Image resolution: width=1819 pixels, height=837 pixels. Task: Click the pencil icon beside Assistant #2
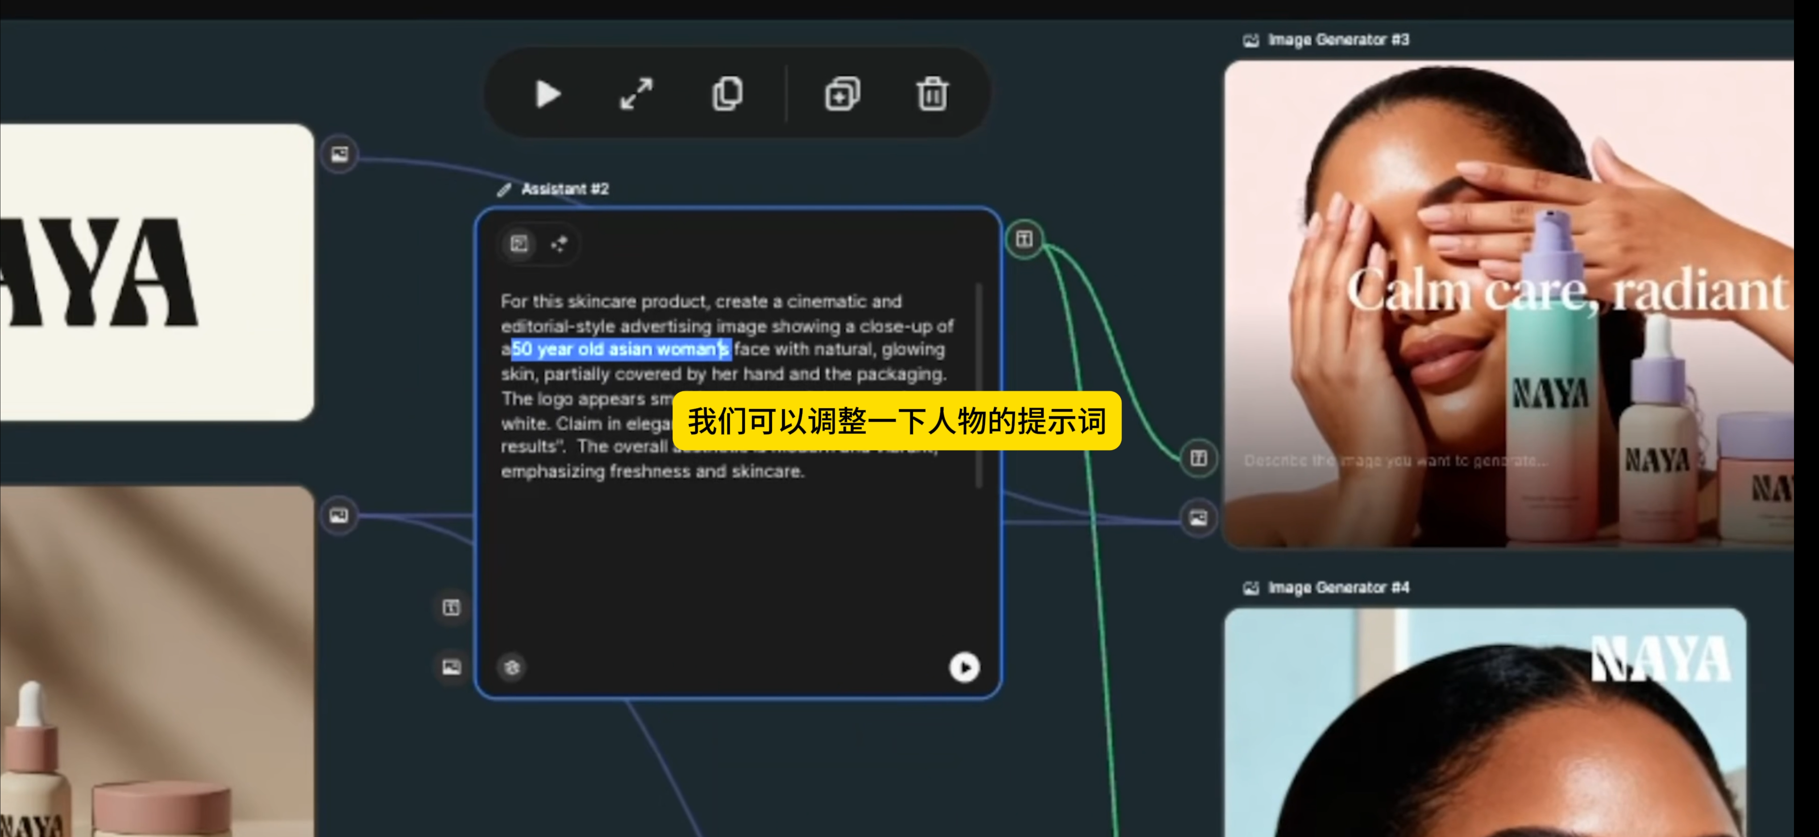pyautogui.click(x=504, y=189)
